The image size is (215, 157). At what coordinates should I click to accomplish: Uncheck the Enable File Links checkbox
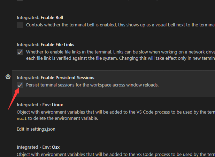20,52
